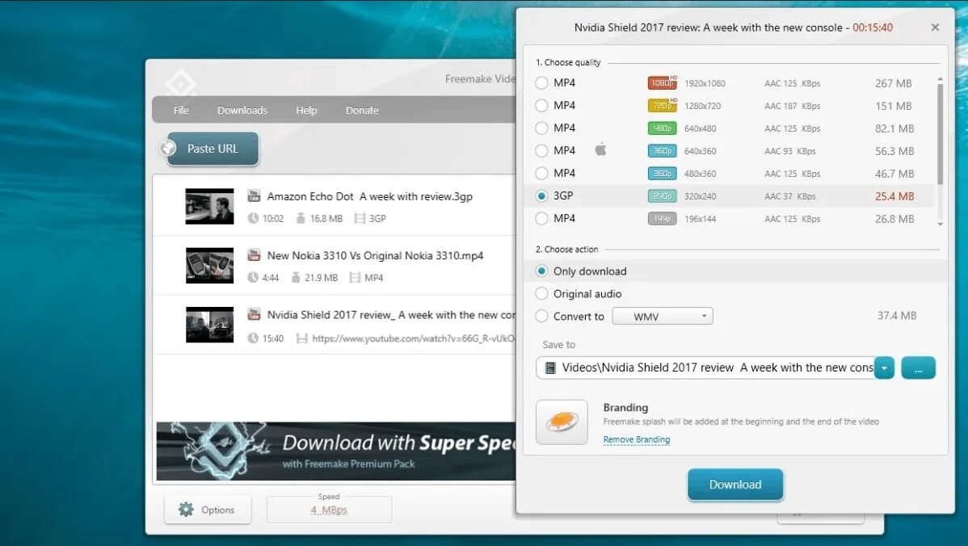Click the Nvidia Shield video thumbnail
The image size is (968, 546).
click(209, 325)
